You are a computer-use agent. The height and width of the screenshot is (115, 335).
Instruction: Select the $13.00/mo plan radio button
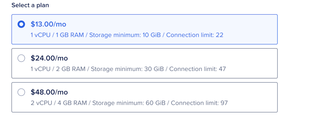21,24
